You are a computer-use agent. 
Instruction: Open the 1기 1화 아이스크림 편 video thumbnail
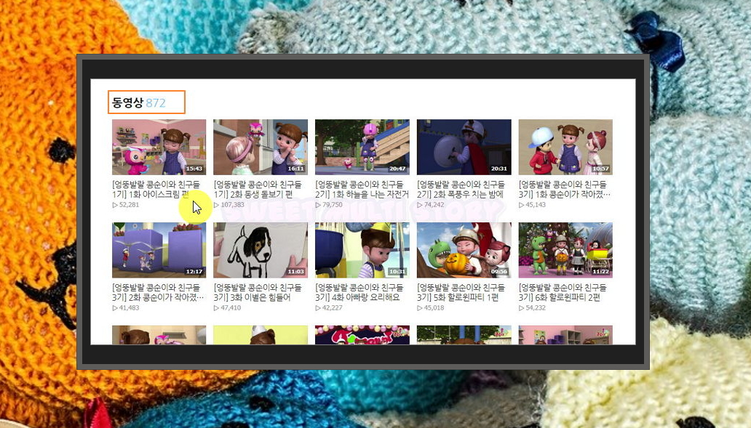point(159,147)
